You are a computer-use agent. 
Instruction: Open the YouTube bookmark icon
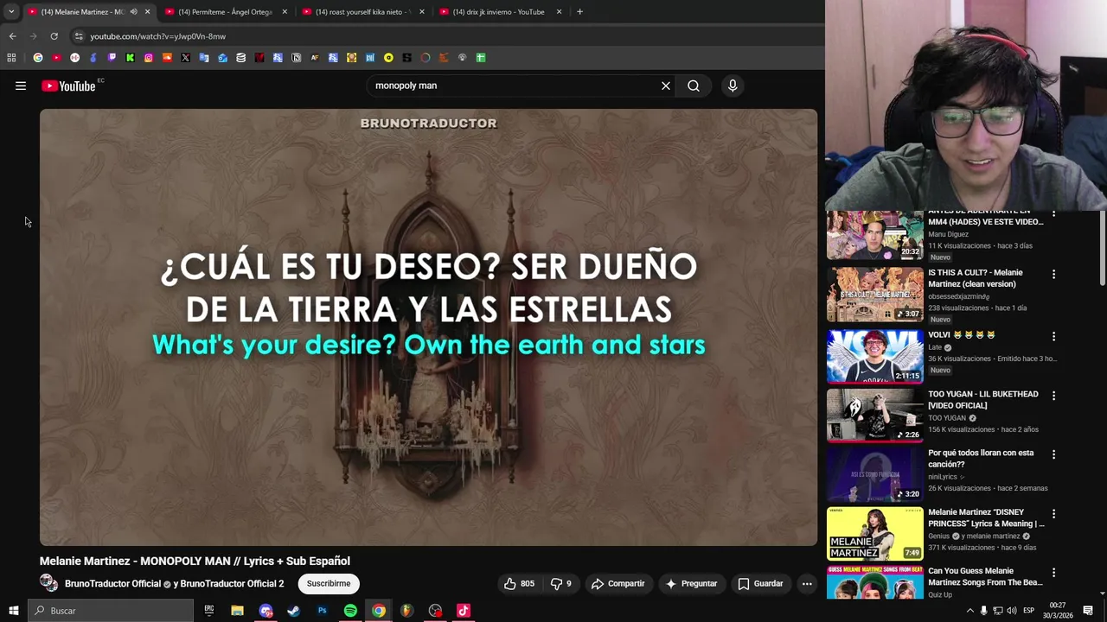point(56,58)
